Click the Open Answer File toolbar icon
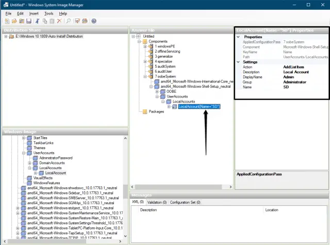Screen dimensions: 330x245 point(14,21)
